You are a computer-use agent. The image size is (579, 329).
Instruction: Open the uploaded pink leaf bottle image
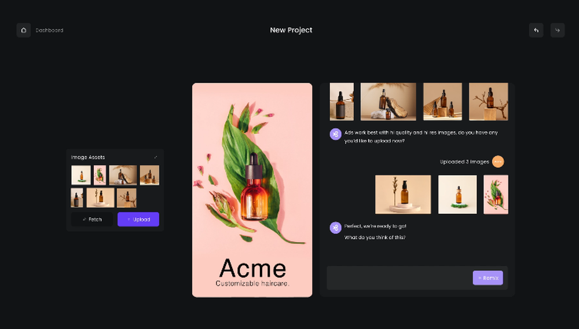point(496,194)
